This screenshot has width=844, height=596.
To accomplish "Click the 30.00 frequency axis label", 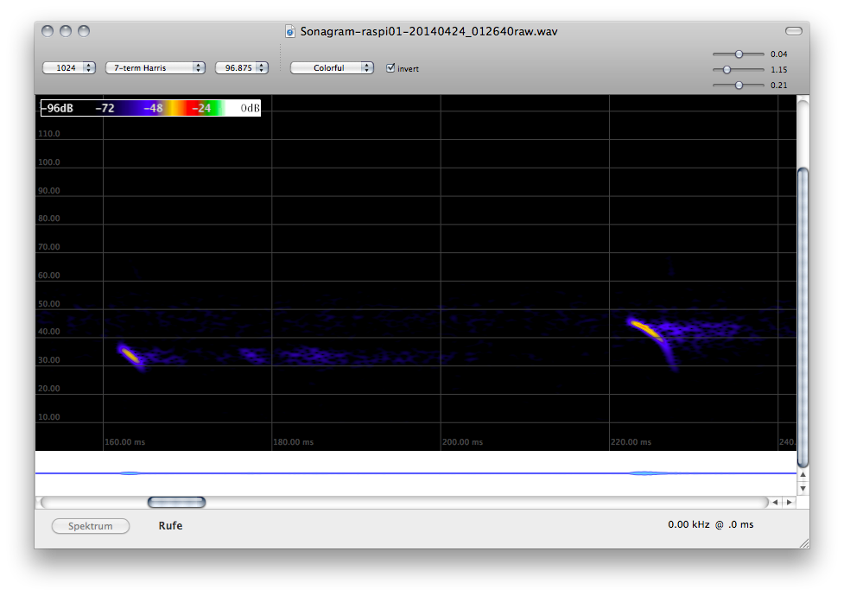I will (49, 360).
